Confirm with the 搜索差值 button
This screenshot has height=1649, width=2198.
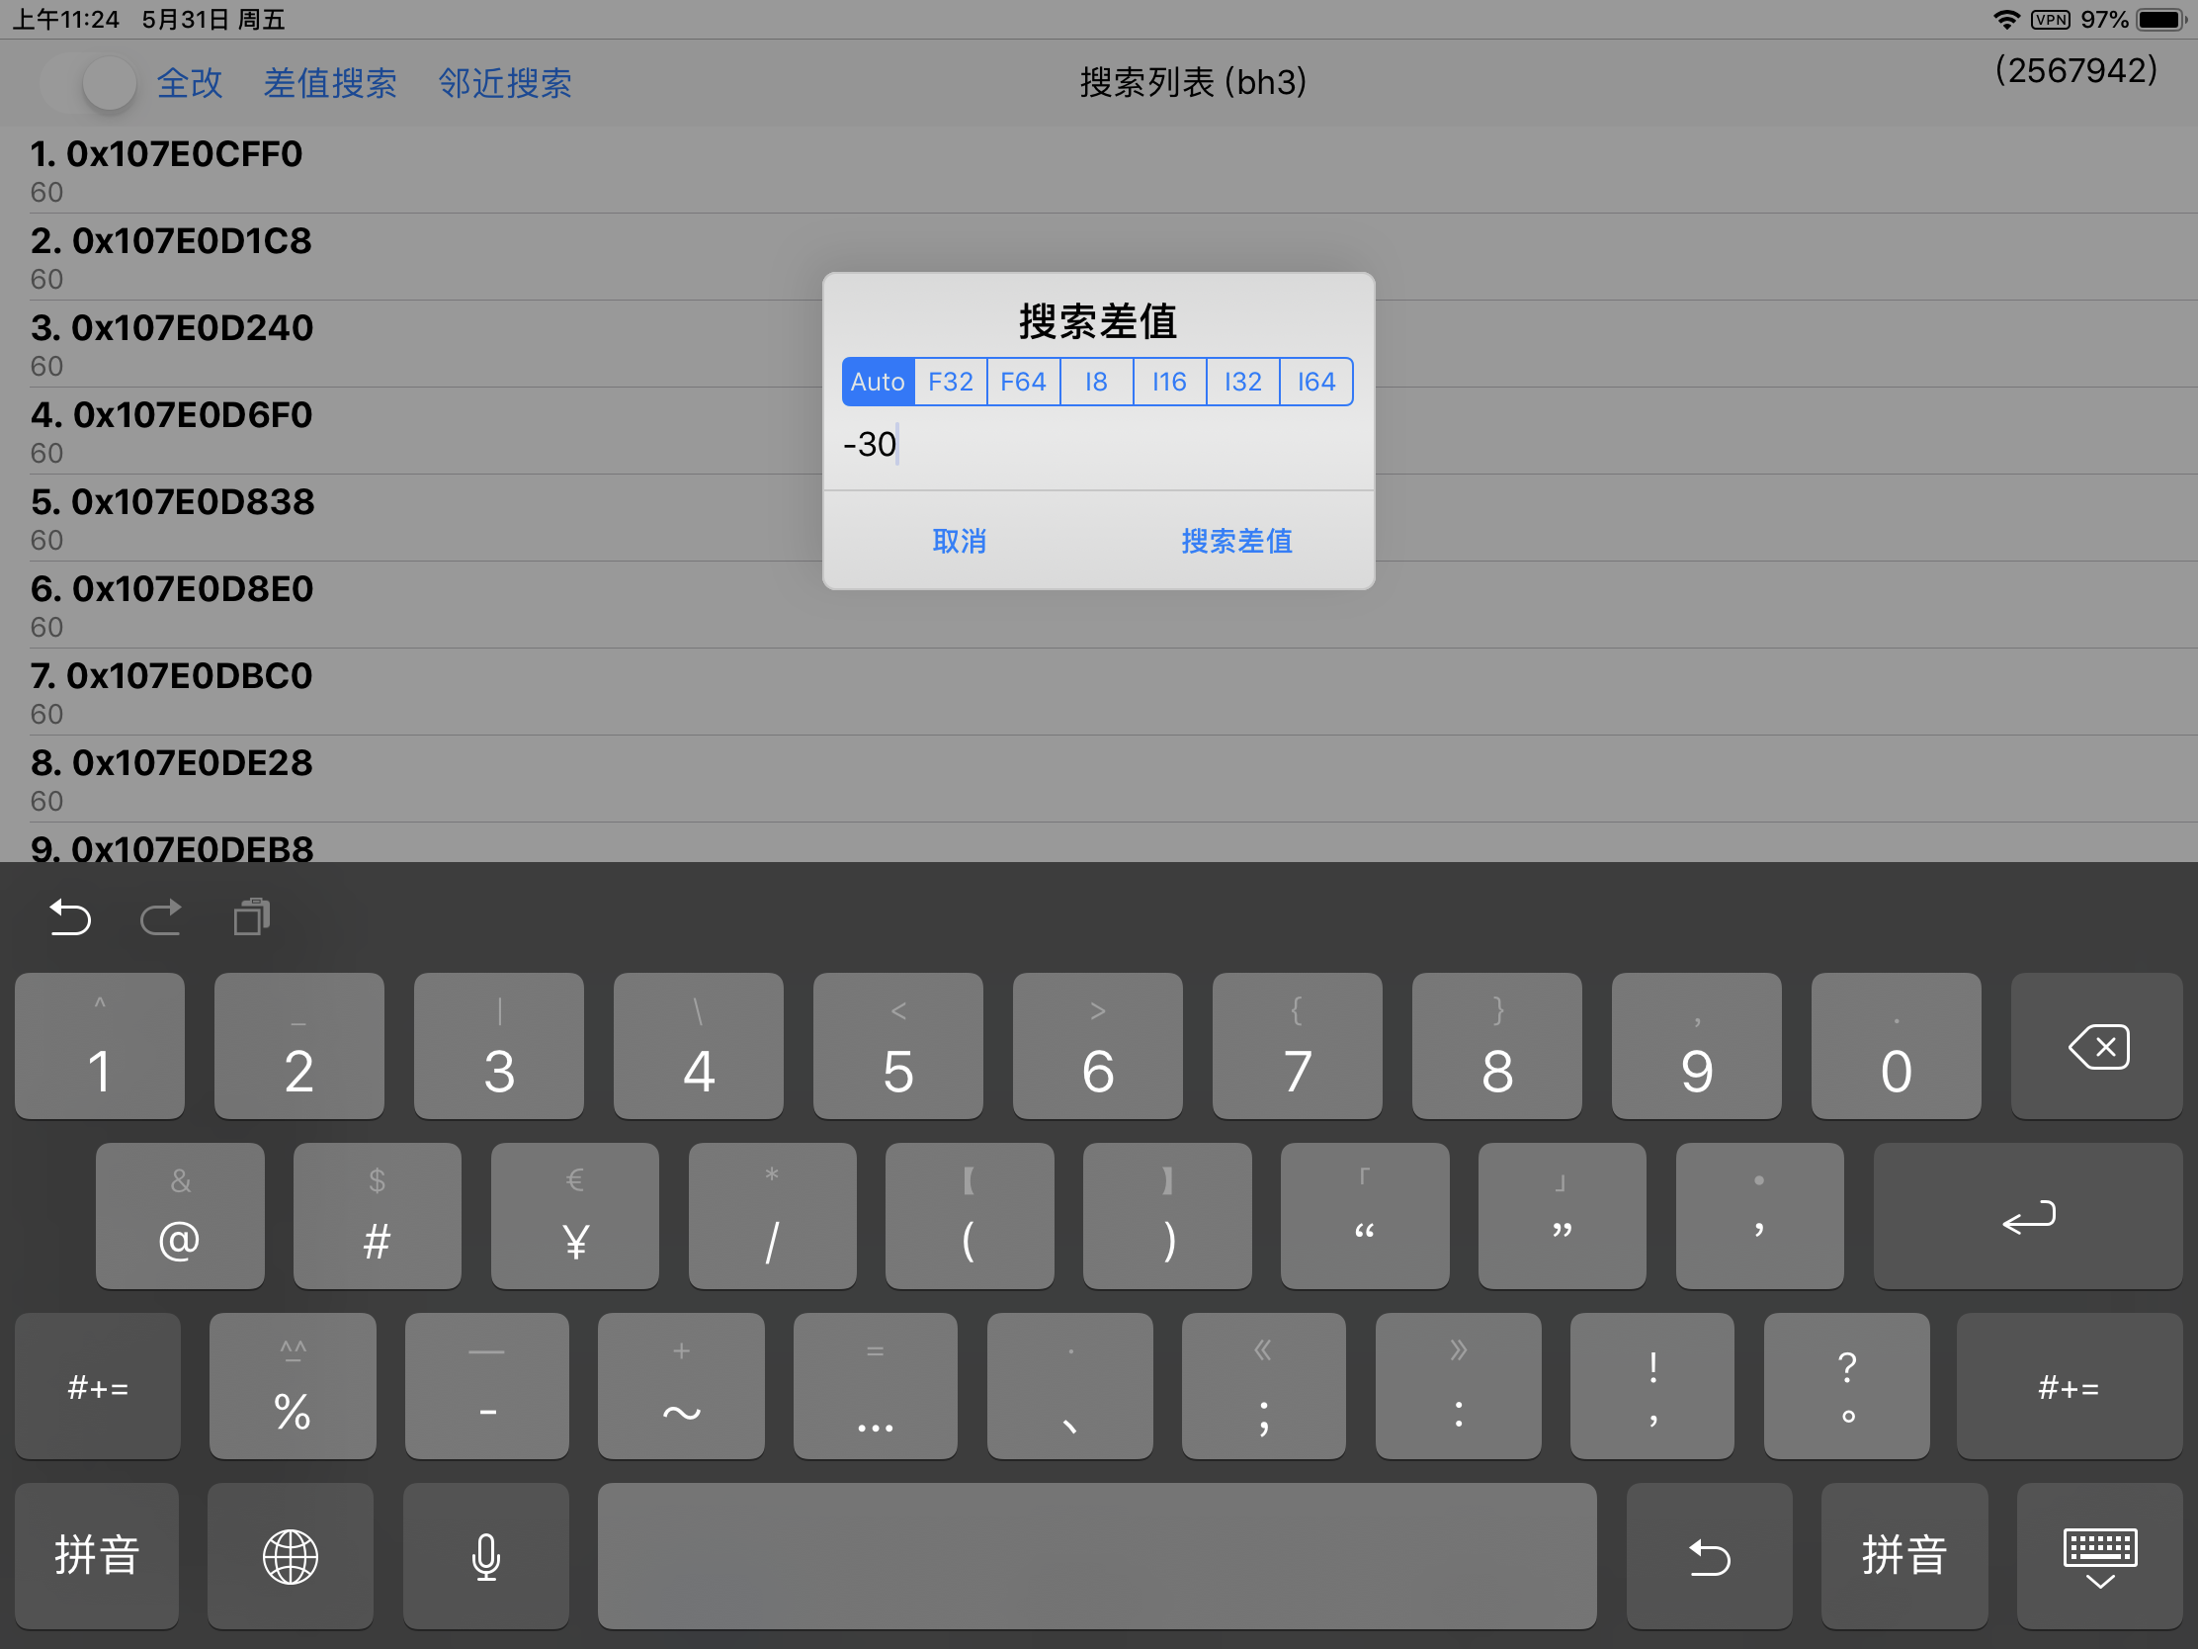coord(1236,541)
